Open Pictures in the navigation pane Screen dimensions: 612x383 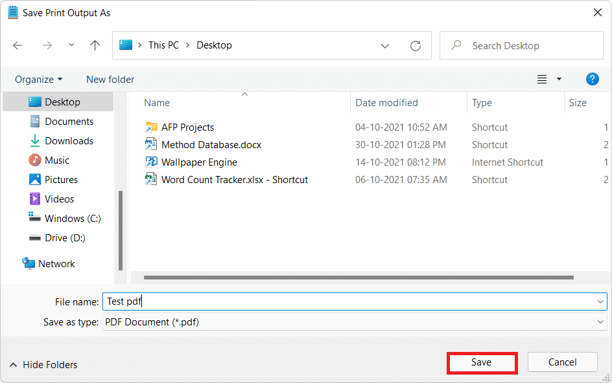click(62, 180)
